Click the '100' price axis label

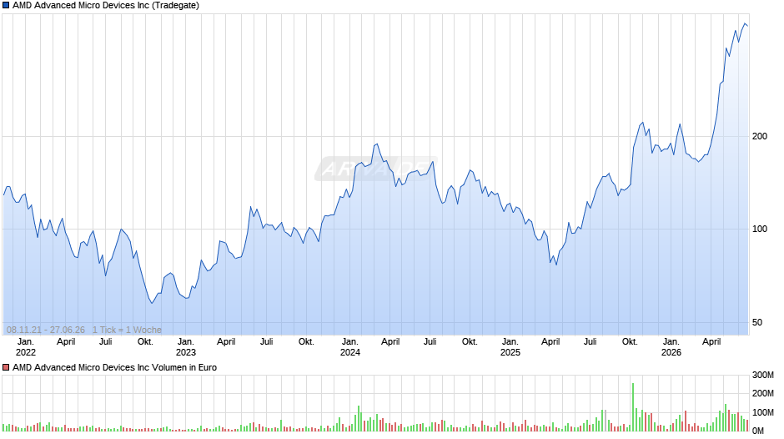760,229
